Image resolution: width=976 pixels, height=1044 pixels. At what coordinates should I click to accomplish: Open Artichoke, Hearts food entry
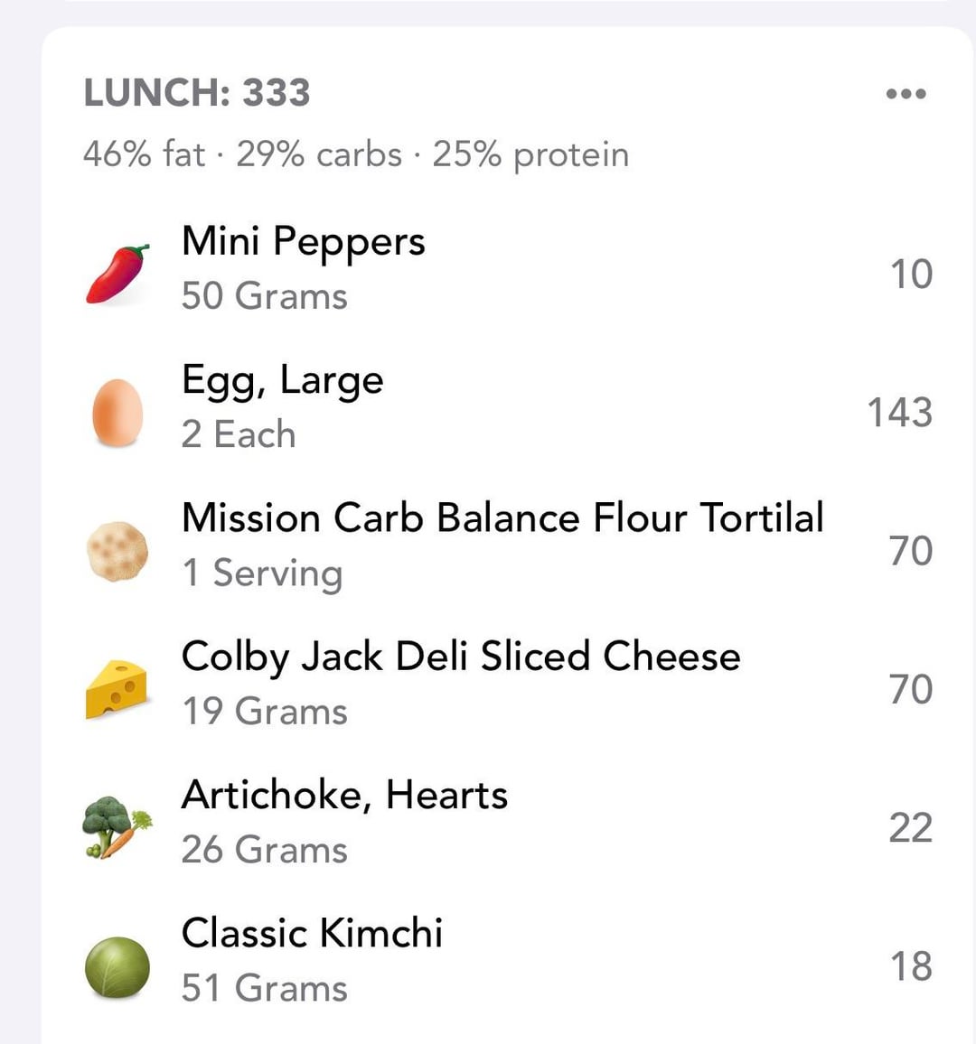344,796
